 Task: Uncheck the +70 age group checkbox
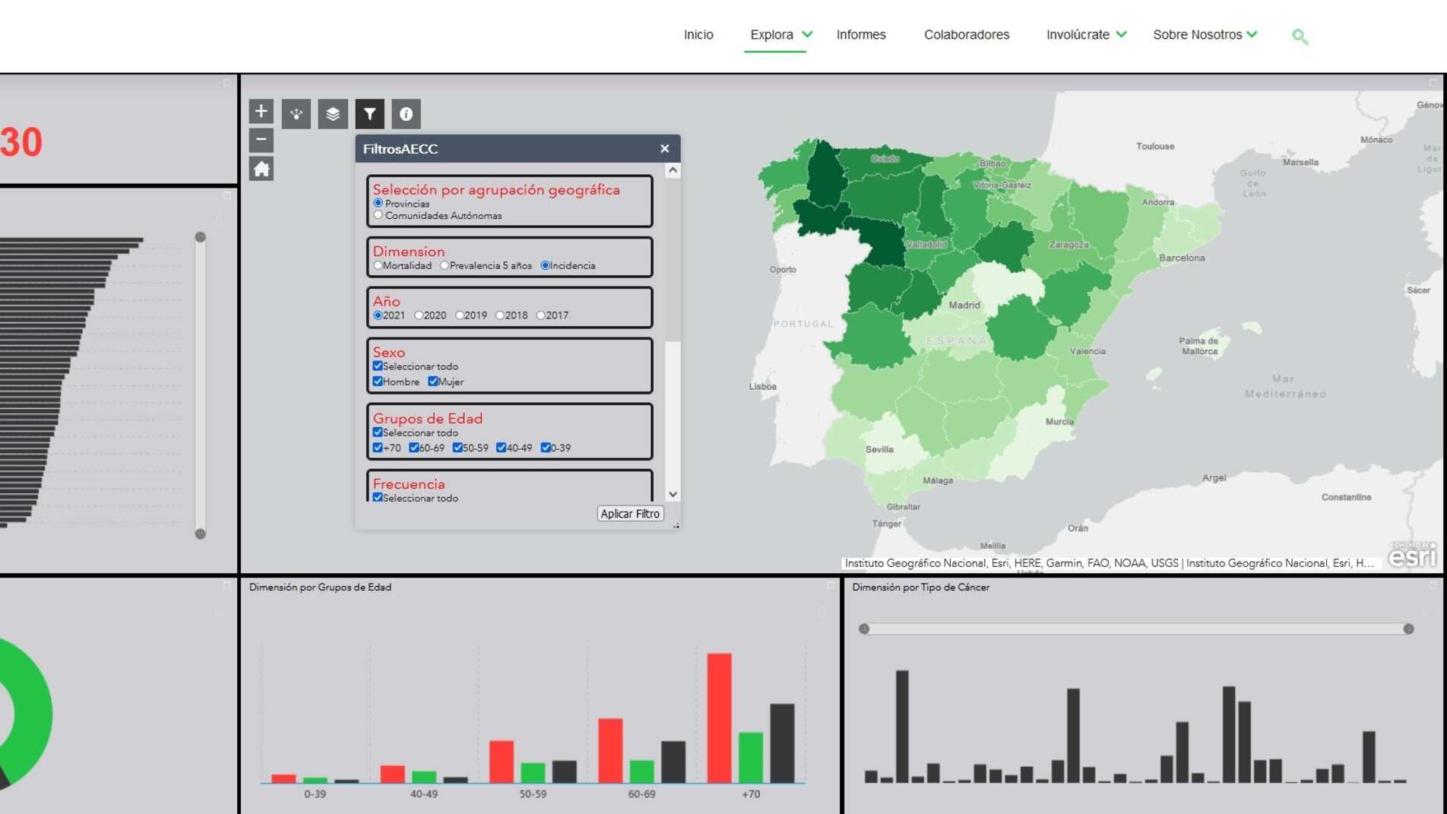378,448
